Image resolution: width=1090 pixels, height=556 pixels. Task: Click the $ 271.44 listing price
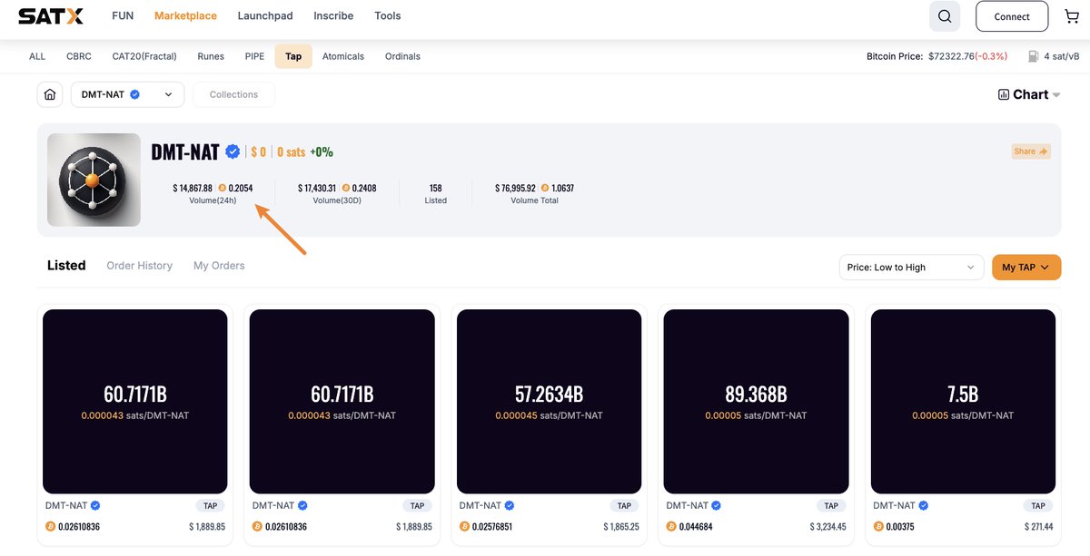[x=1038, y=526]
